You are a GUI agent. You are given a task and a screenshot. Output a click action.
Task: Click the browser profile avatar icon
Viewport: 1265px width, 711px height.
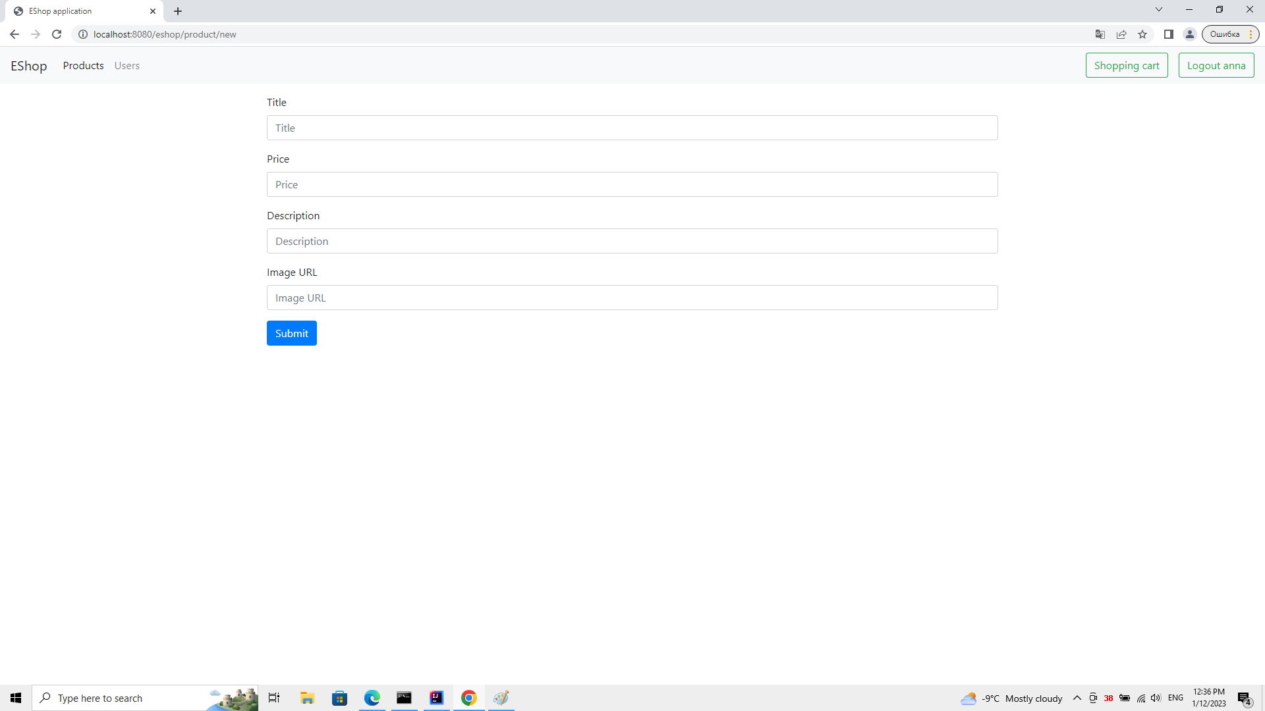coord(1190,34)
